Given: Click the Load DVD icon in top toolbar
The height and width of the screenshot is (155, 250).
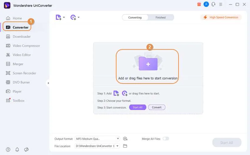Looking at the screenshot, I should pos(73,17).
